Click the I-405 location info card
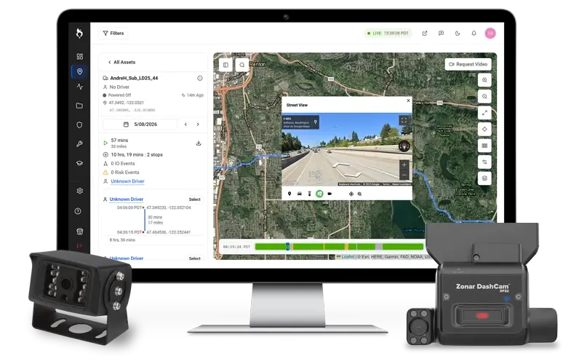Screen dimensions: 582x364 click(x=300, y=122)
